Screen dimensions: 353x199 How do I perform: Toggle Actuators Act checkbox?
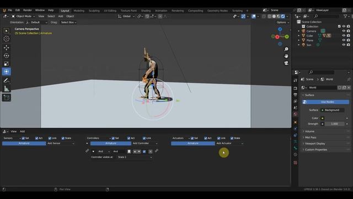(205, 138)
